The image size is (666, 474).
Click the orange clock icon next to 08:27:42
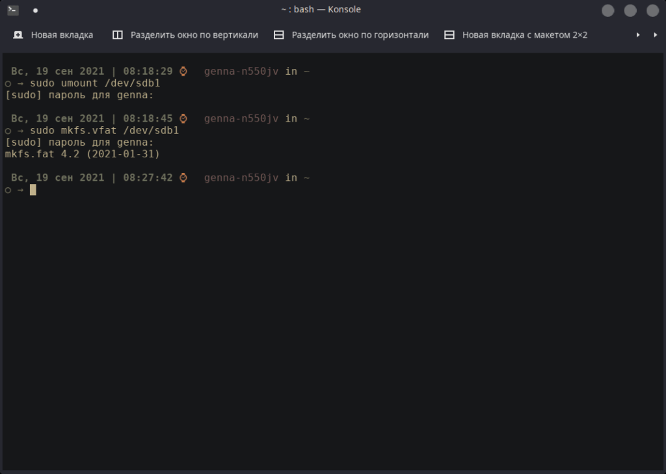pos(183,178)
